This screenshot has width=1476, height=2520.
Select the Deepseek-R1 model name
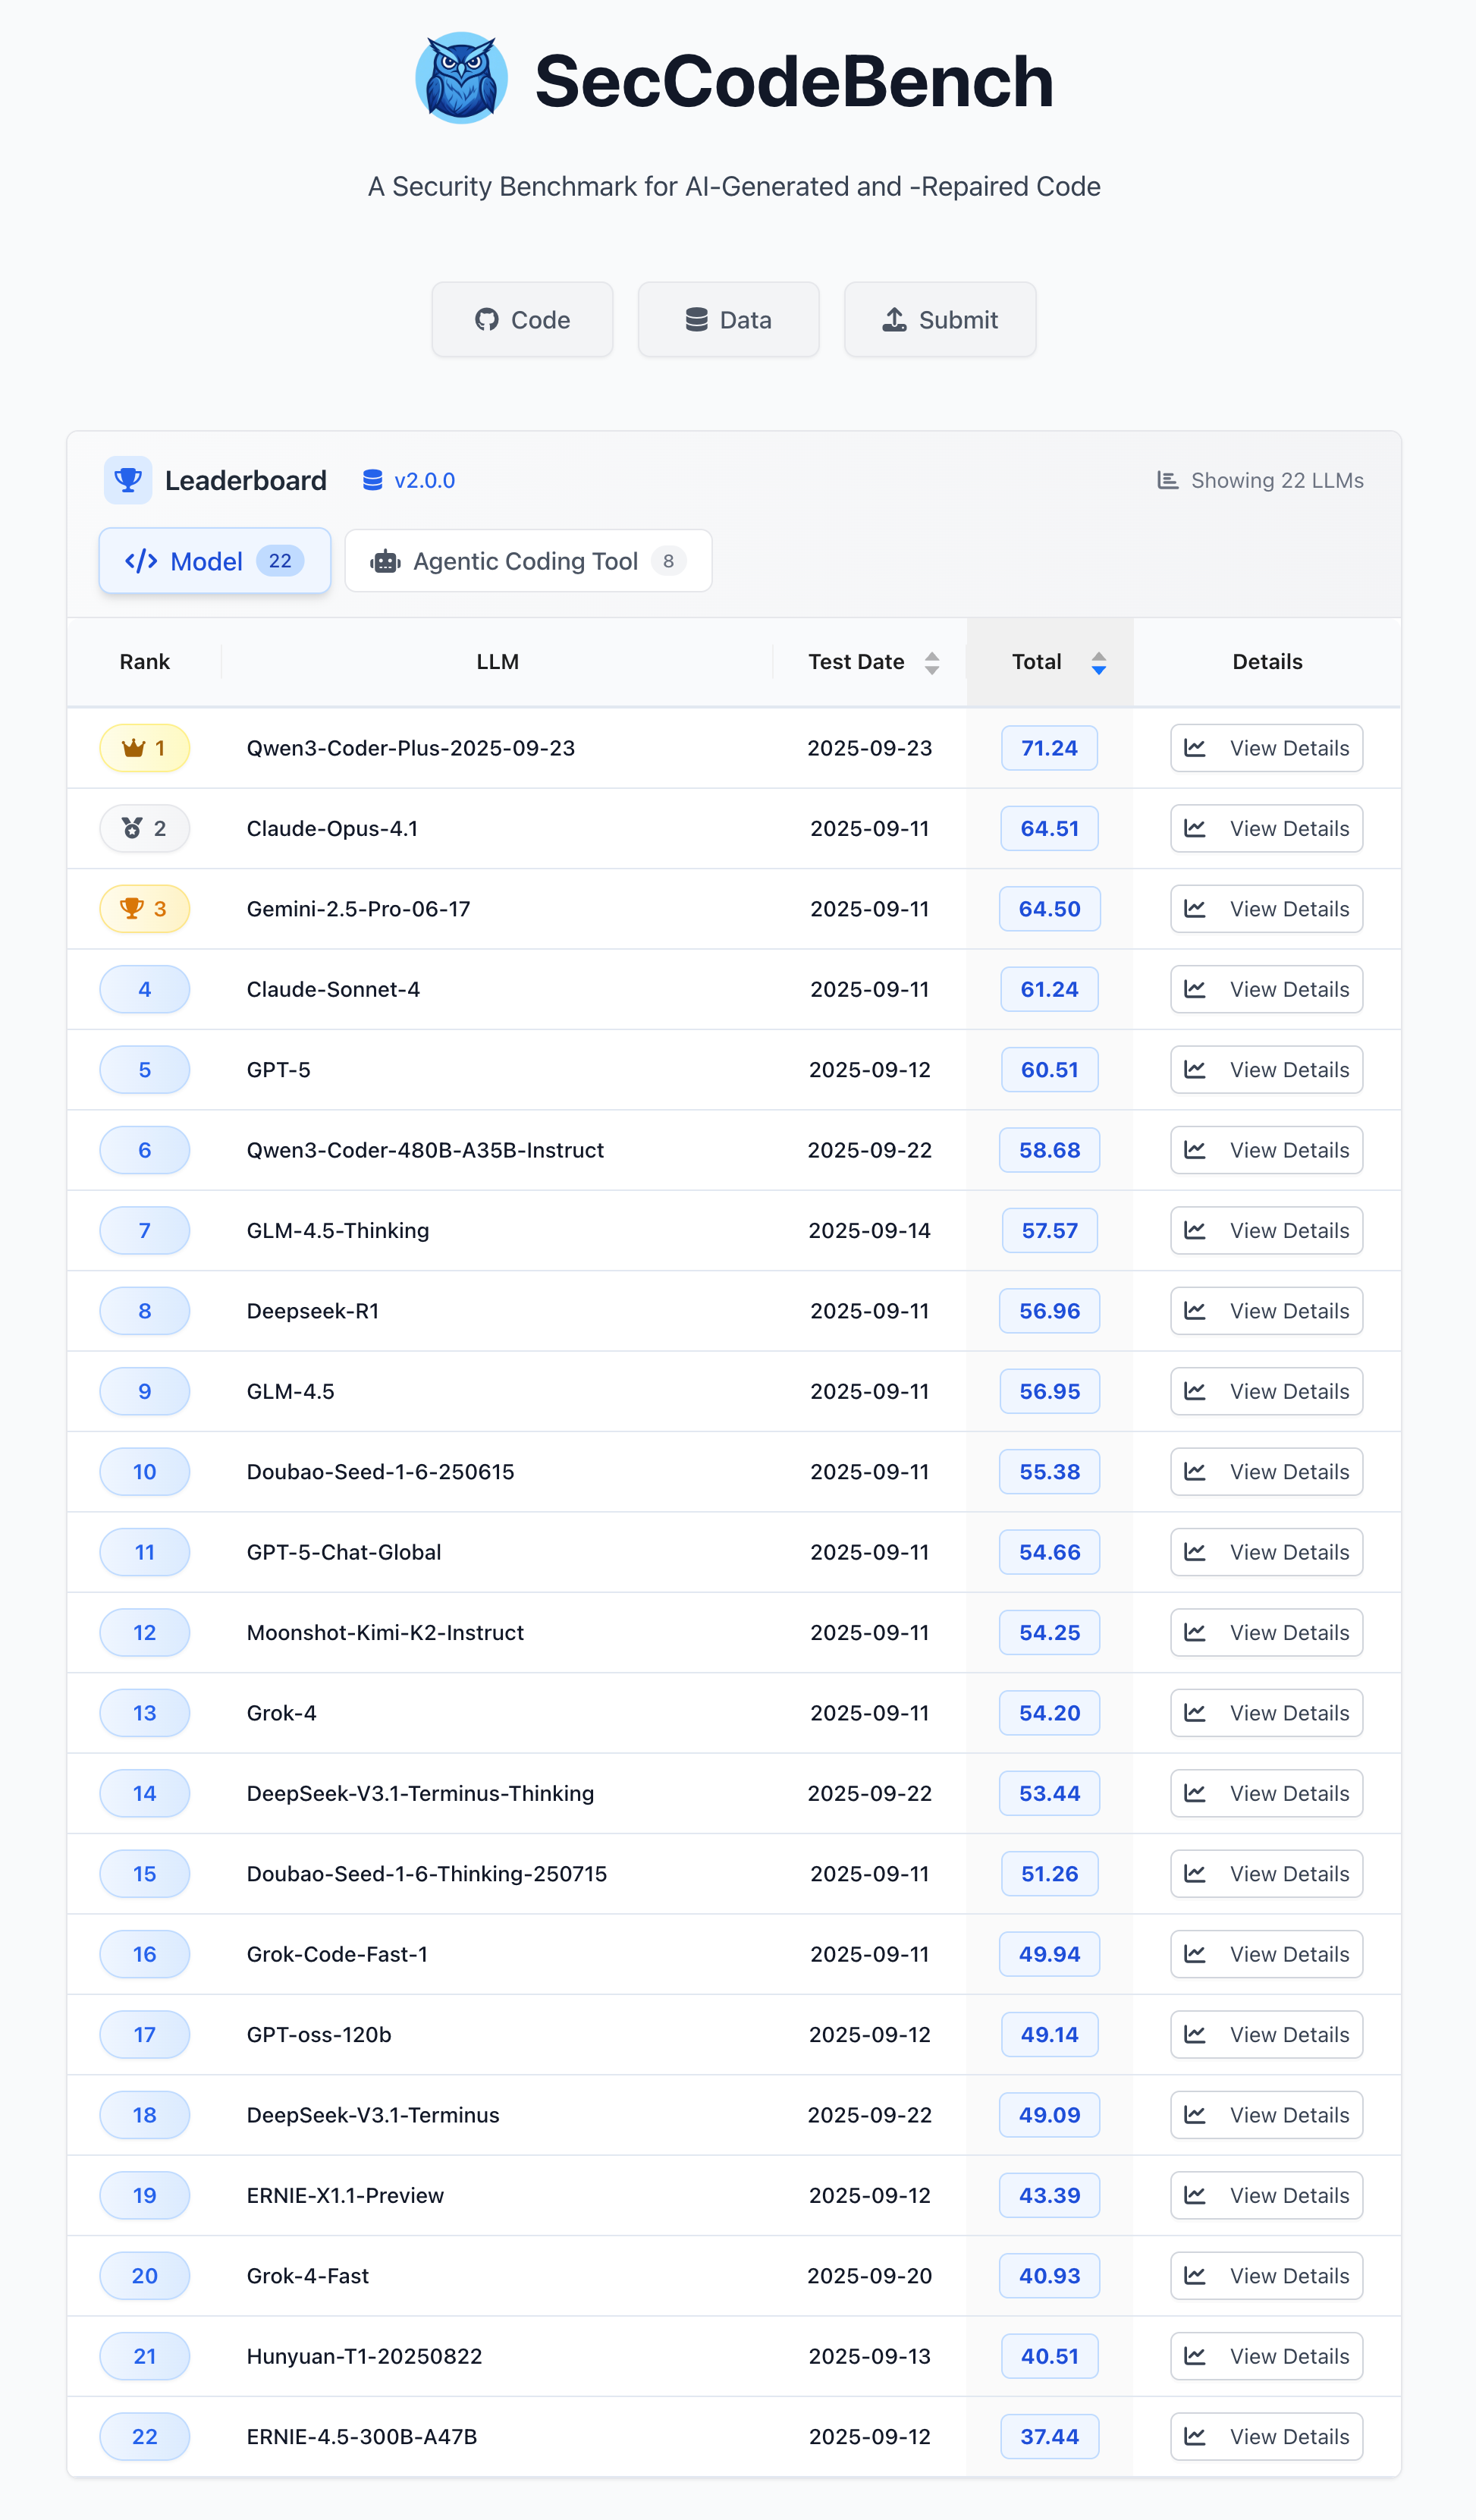[x=313, y=1311]
